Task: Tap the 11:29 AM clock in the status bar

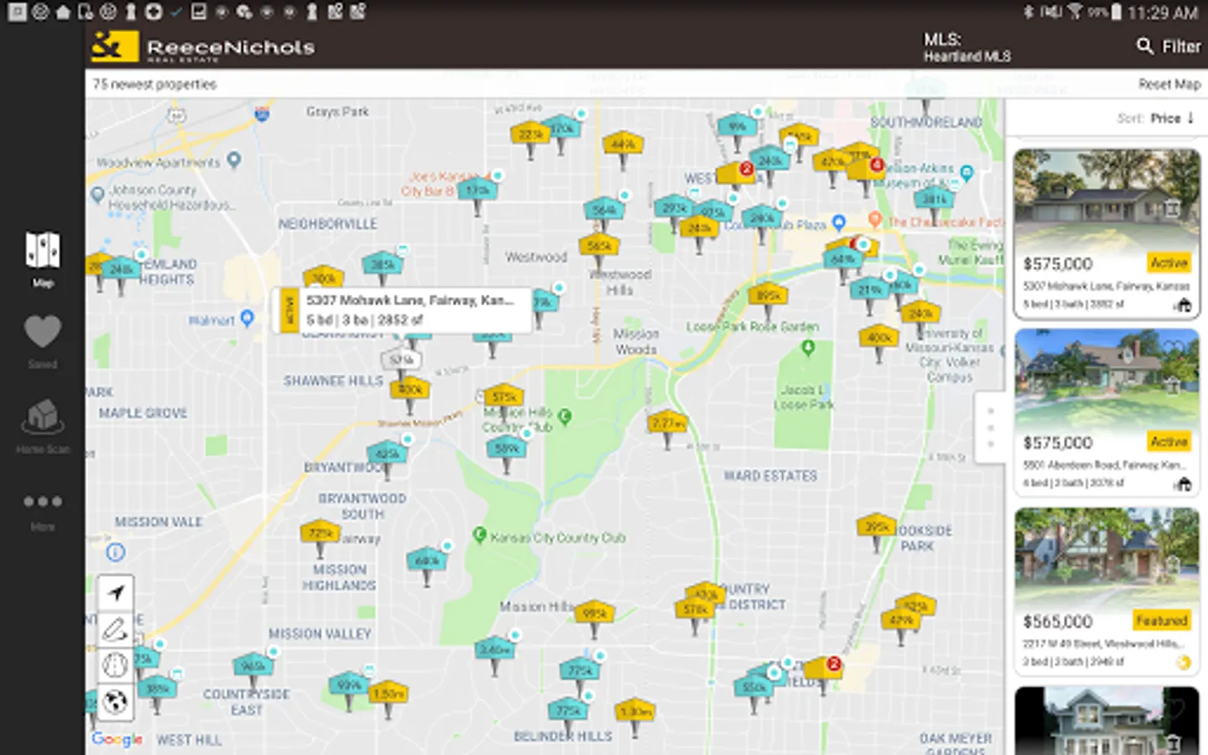Action: pyautogui.click(x=1162, y=13)
